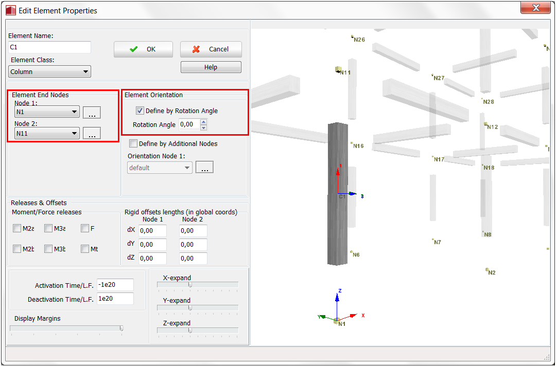557x367 pixels.
Task: Open the Element Class dropdown
Action: 49,72
